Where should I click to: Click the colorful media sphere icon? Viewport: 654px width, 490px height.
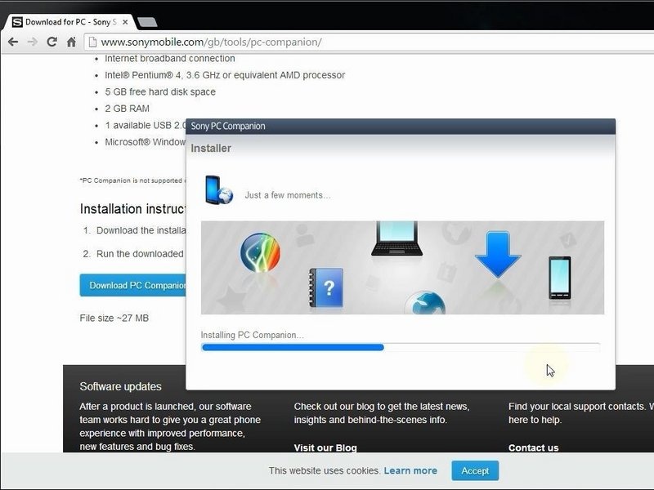click(x=260, y=252)
